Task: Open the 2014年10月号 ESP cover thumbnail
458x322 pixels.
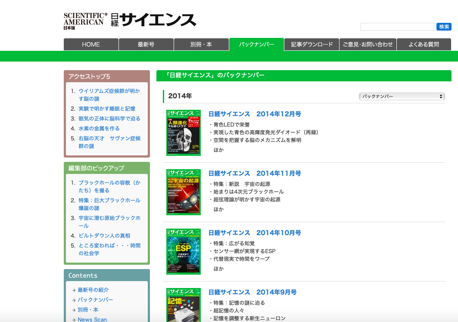Action: 184,252
